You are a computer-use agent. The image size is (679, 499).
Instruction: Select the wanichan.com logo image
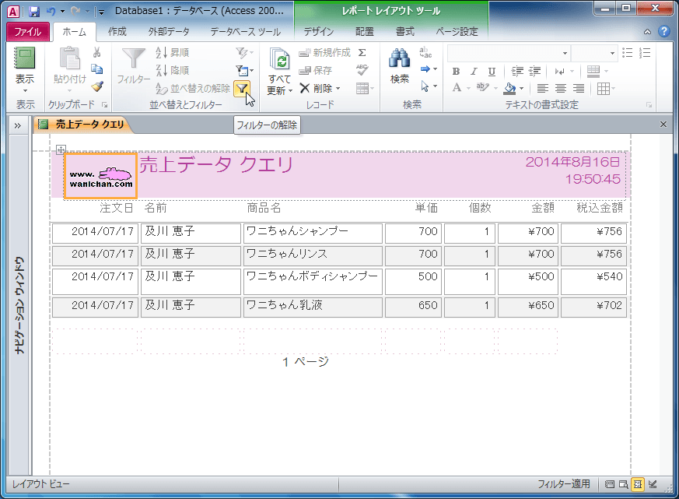100,176
